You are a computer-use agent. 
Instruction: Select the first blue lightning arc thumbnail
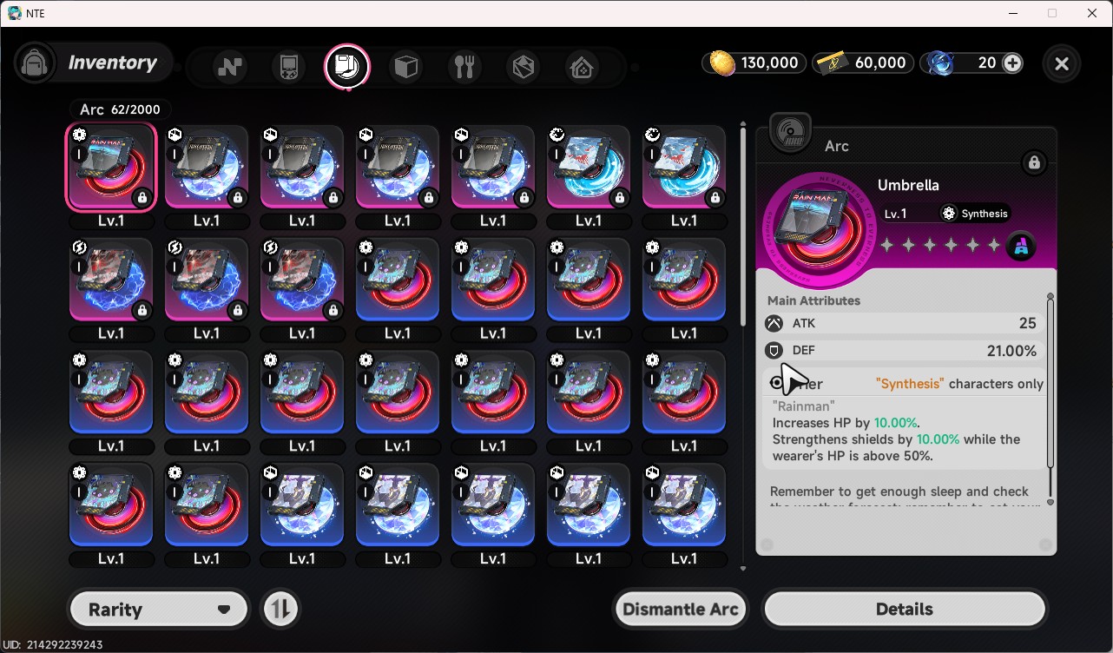coord(111,280)
